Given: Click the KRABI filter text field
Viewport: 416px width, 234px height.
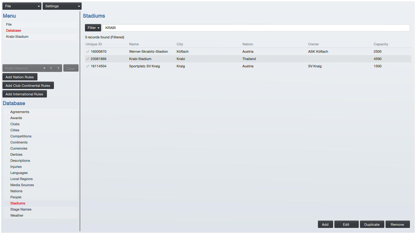Looking at the screenshot, I should (256, 28).
